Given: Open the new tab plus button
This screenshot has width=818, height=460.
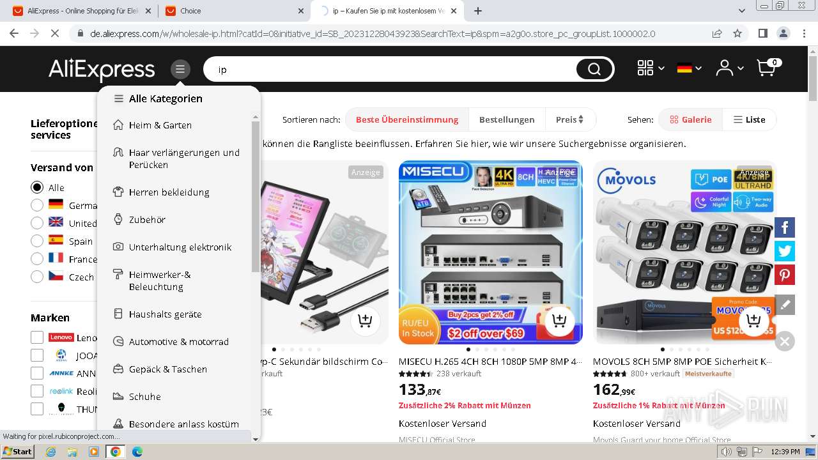Looking at the screenshot, I should [x=478, y=11].
